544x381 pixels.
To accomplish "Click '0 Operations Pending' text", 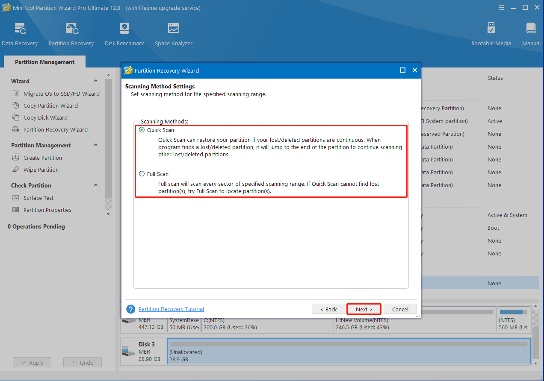I will pos(36,226).
